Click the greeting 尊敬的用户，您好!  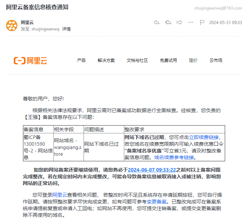pyautogui.click(x=43, y=99)
